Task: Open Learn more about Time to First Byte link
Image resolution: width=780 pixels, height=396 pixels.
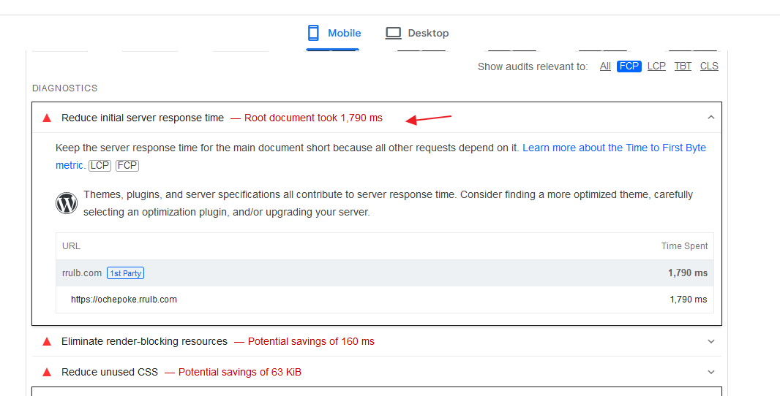Action: pyautogui.click(x=380, y=156)
